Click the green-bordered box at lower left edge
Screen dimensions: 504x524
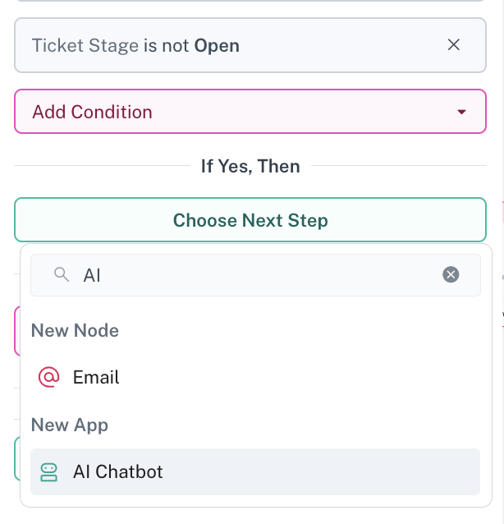click(x=16, y=457)
